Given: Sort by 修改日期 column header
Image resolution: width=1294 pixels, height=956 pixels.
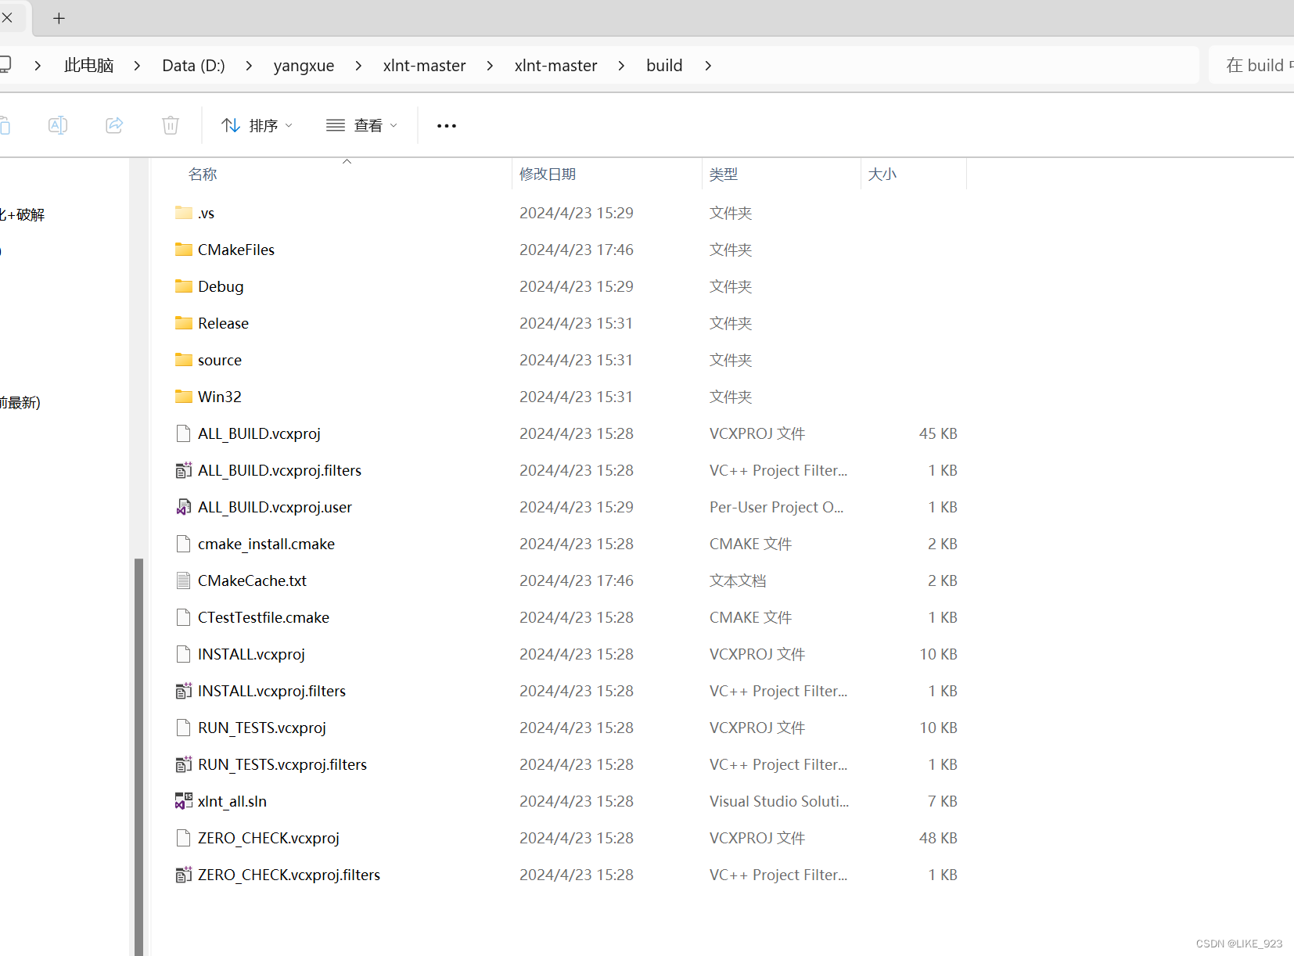Looking at the screenshot, I should click(548, 174).
